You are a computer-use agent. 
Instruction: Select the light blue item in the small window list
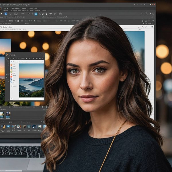(x=11, y=68)
